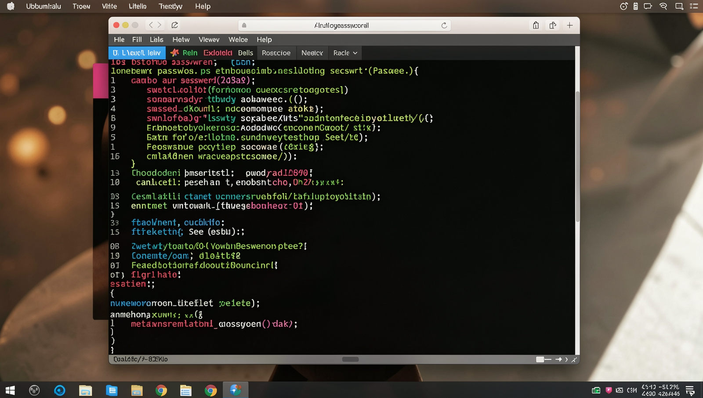Click the red star icon before Reln
The width and height of the screenshot is (703, 398).
point(174,53)
